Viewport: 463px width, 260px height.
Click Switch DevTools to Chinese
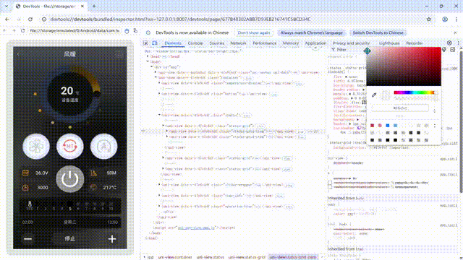click(x=378, y=32)
